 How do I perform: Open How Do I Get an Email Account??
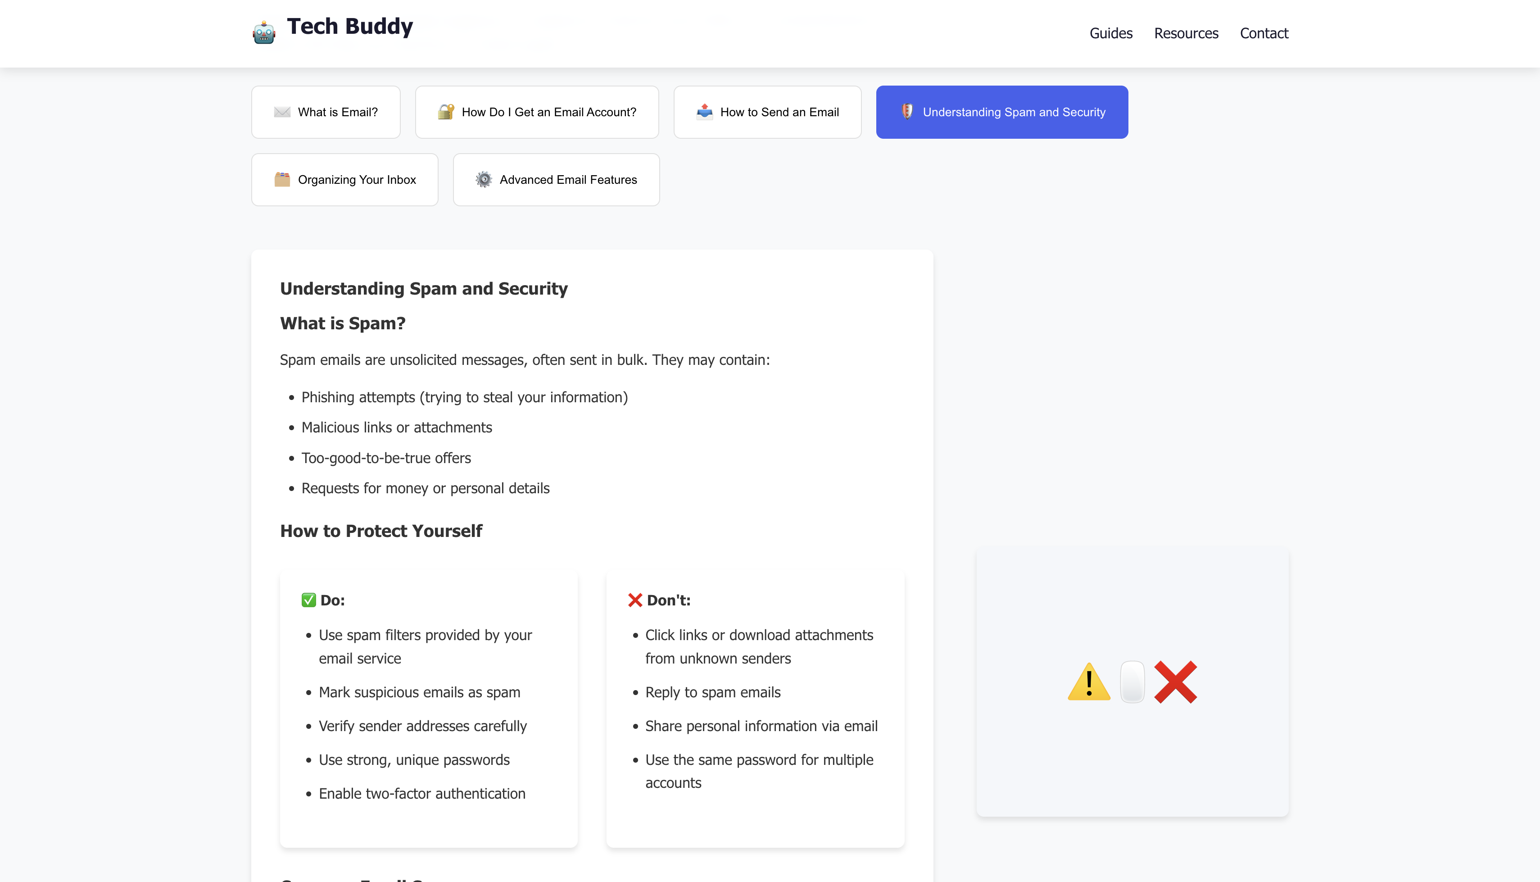(548, 112)
